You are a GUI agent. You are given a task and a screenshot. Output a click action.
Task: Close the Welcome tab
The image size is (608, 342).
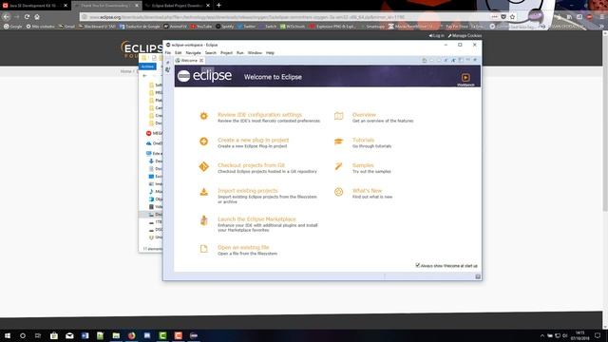201,61
